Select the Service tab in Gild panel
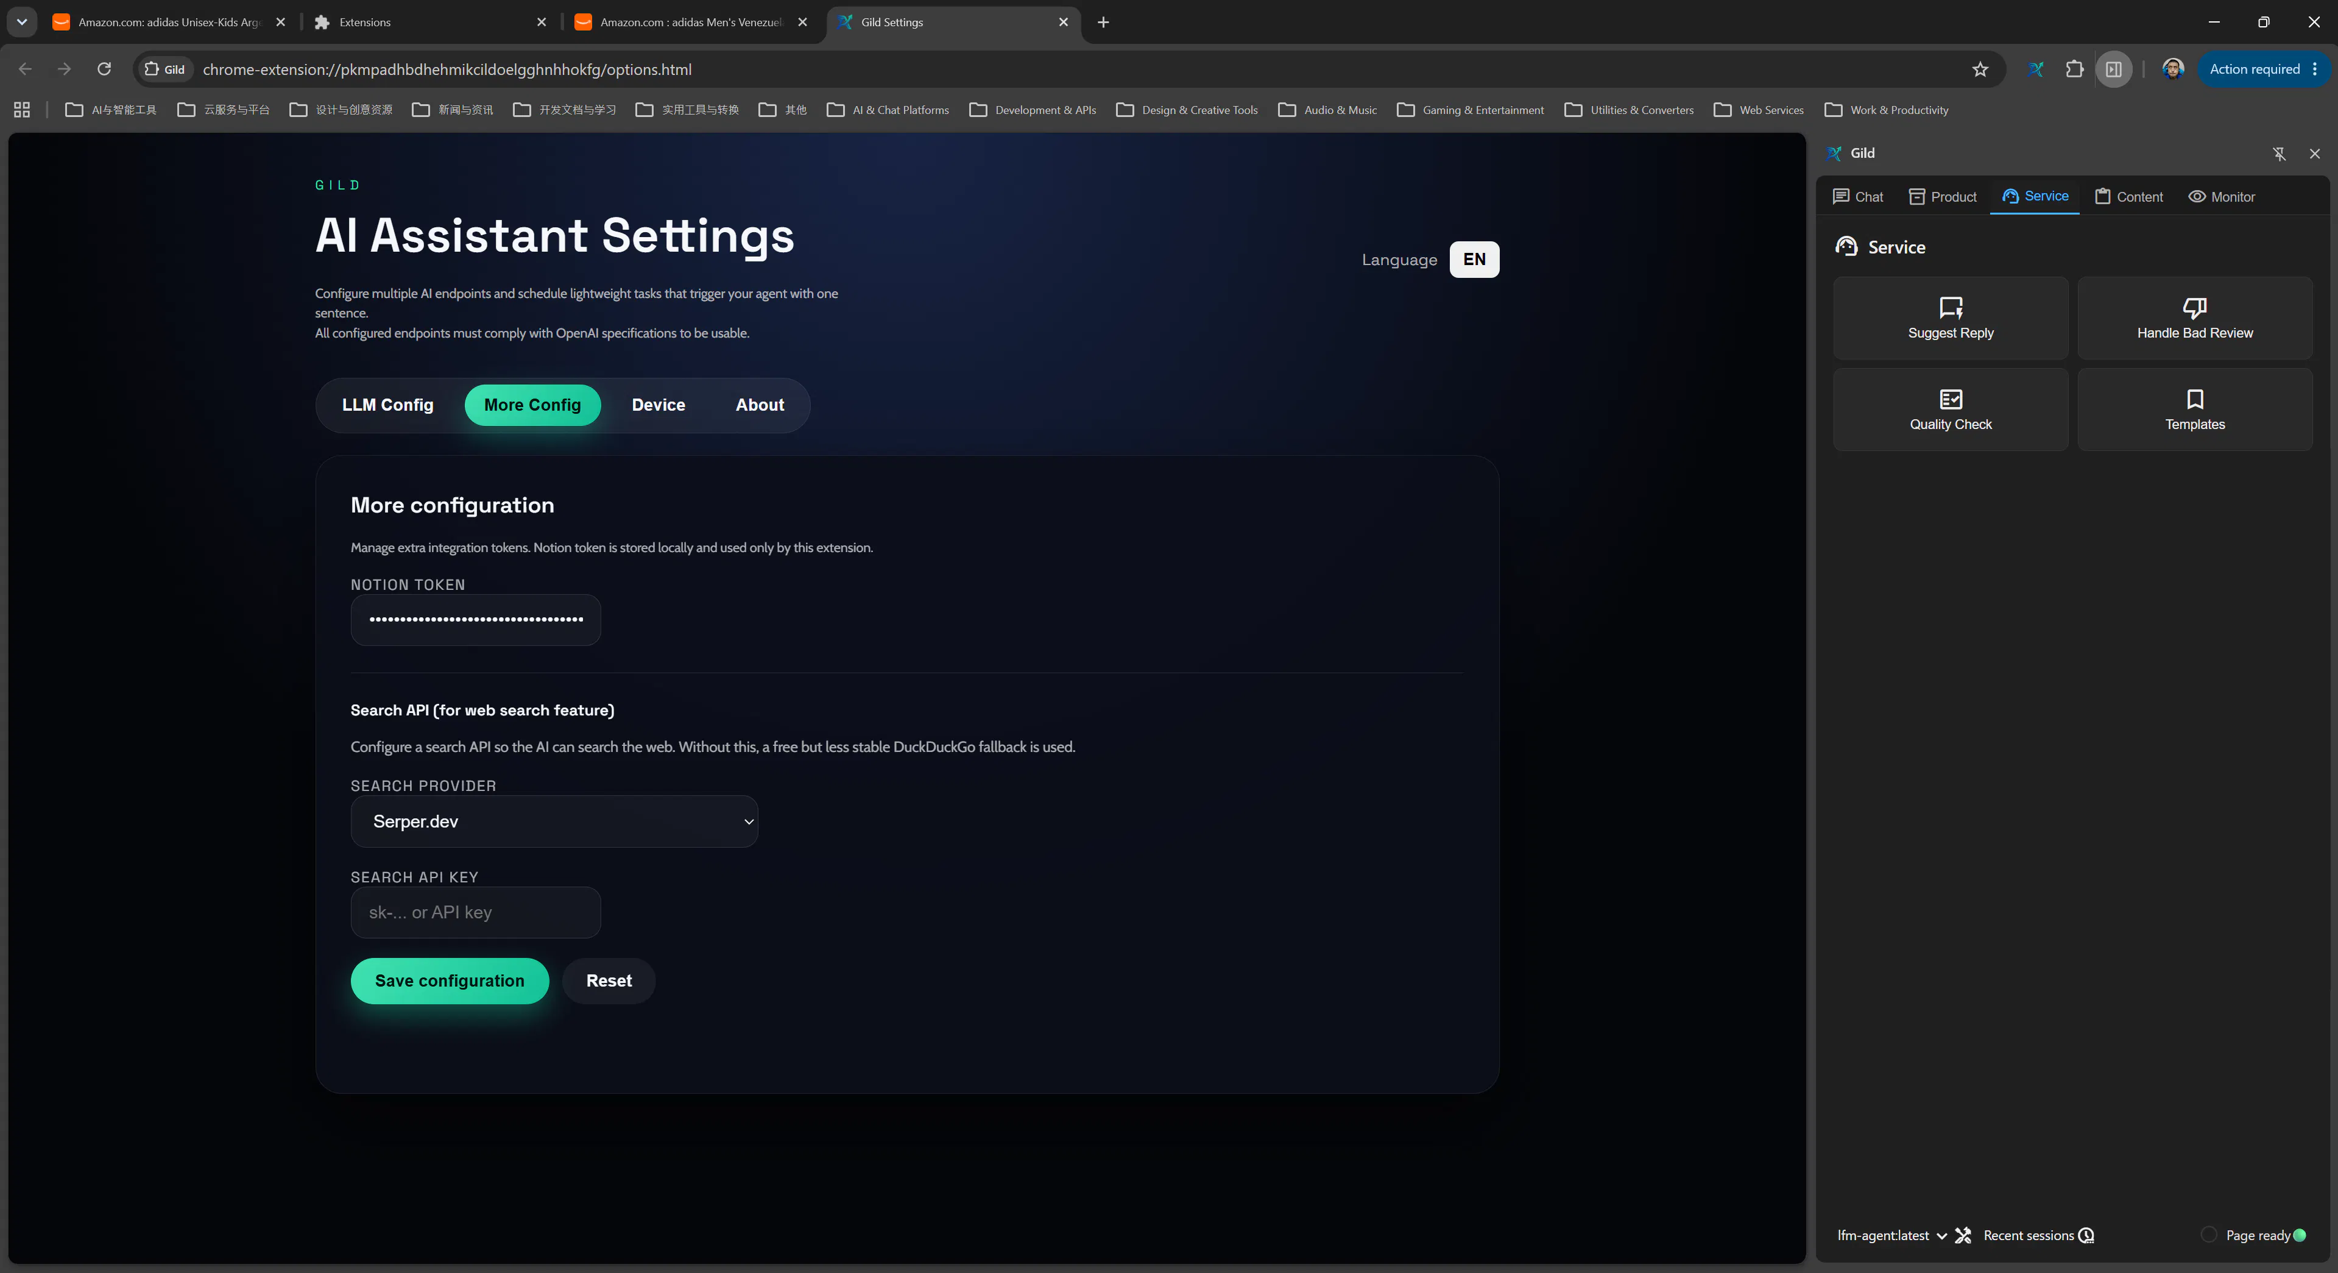 click(2035, 196)
